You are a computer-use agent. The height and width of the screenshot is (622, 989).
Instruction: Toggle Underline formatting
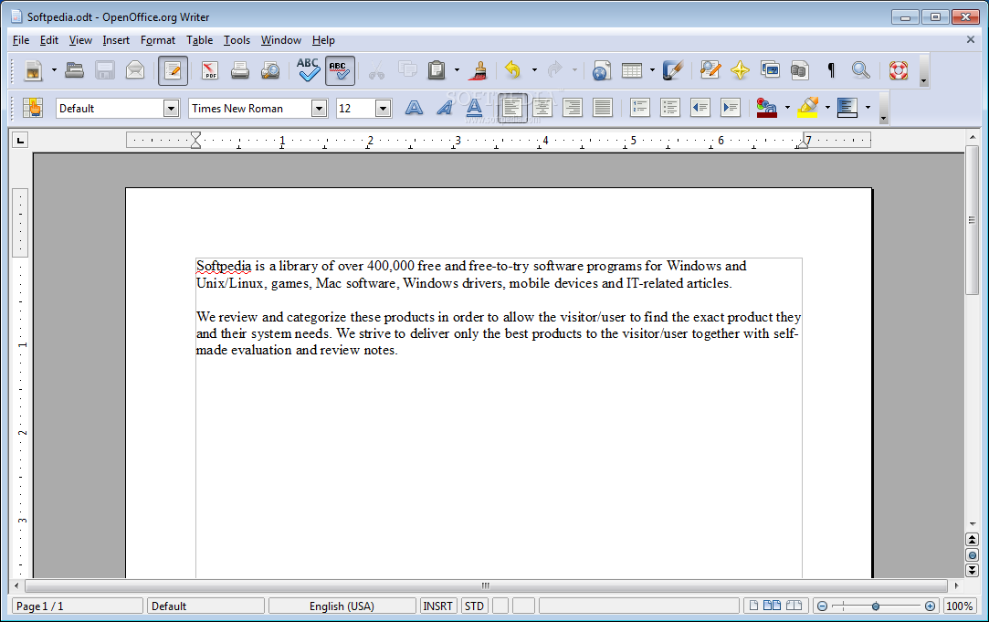point(474,108)
